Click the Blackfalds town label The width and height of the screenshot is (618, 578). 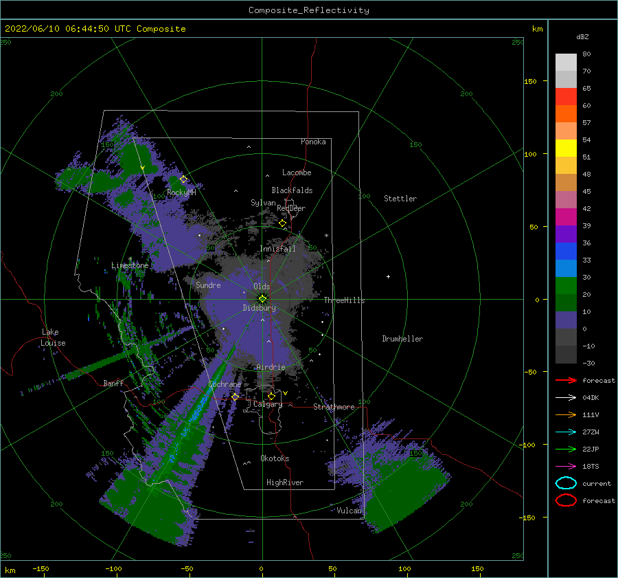[x=292, y=190]
